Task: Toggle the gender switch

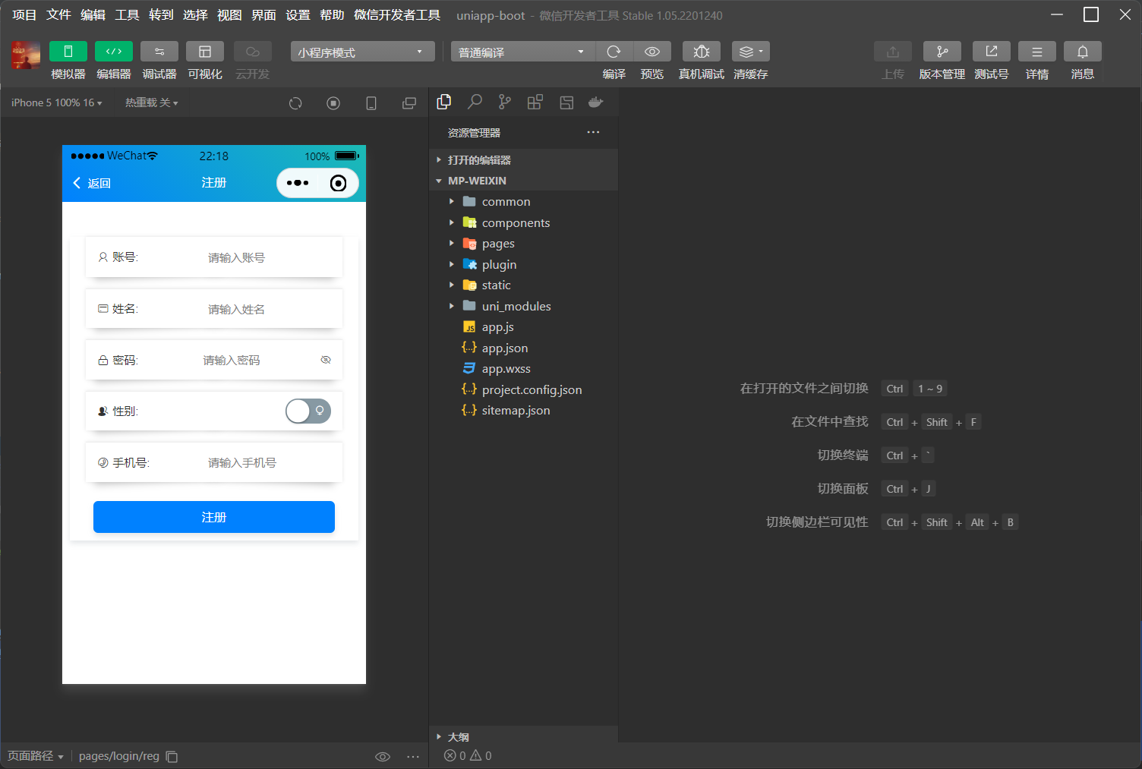Action: (x=308, y=411)
